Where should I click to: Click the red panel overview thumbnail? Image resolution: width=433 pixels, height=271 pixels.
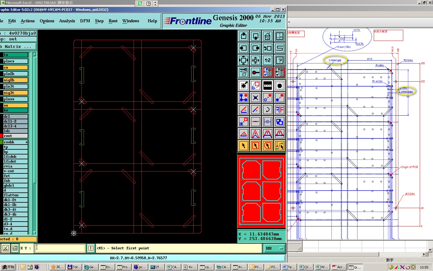coord(261,192)
